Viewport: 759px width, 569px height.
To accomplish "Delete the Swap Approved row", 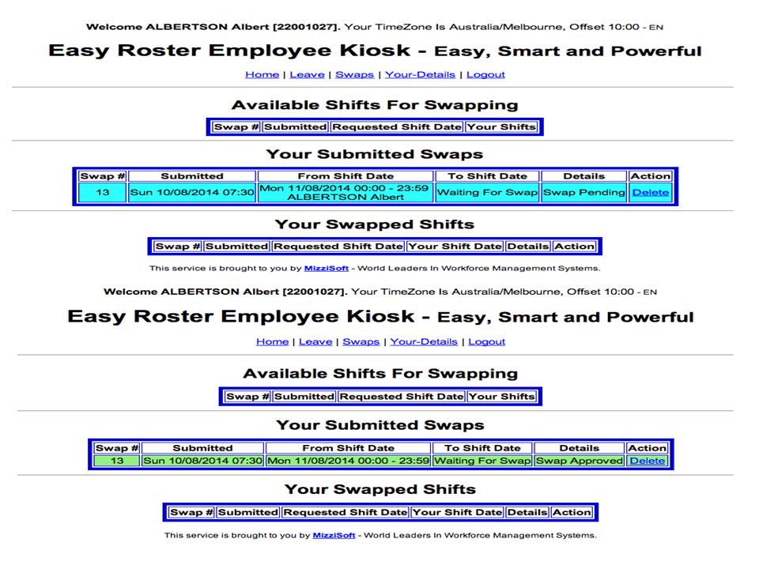I will point(648,461).
